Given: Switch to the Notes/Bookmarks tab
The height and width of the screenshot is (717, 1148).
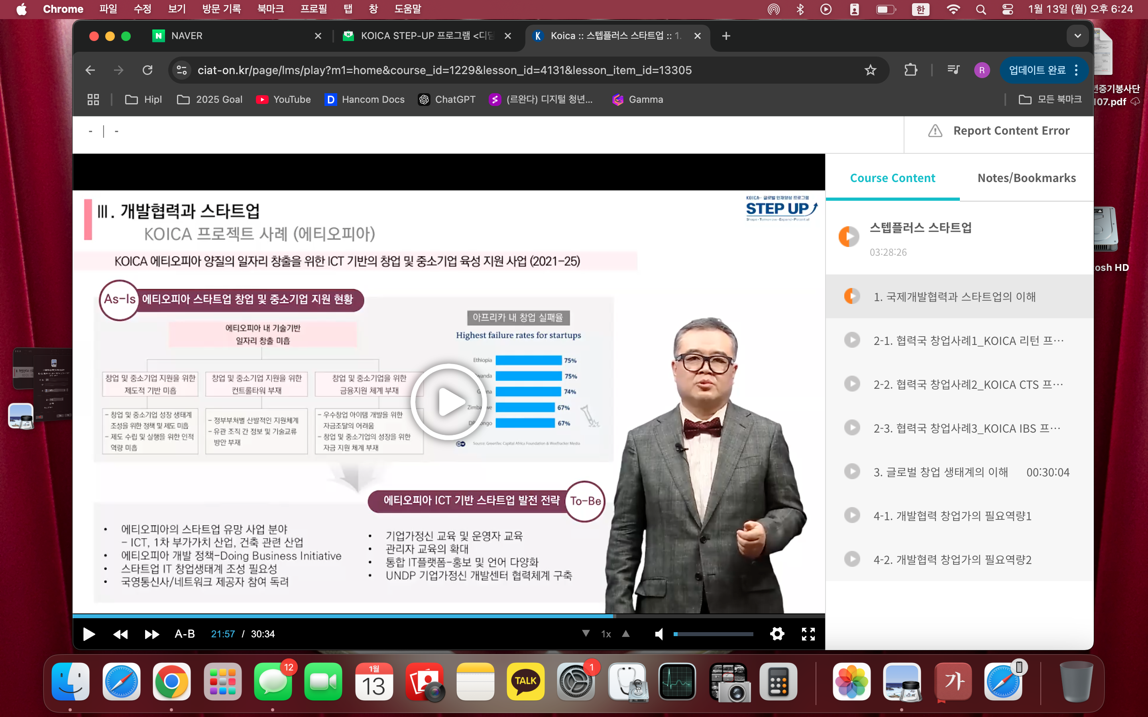Looking at the screenshot, I should [x=1026, y=178].
